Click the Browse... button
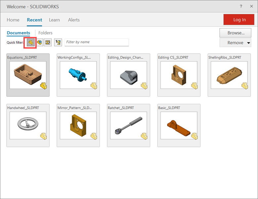Viewport: 258px width, 199px height. 235,33
